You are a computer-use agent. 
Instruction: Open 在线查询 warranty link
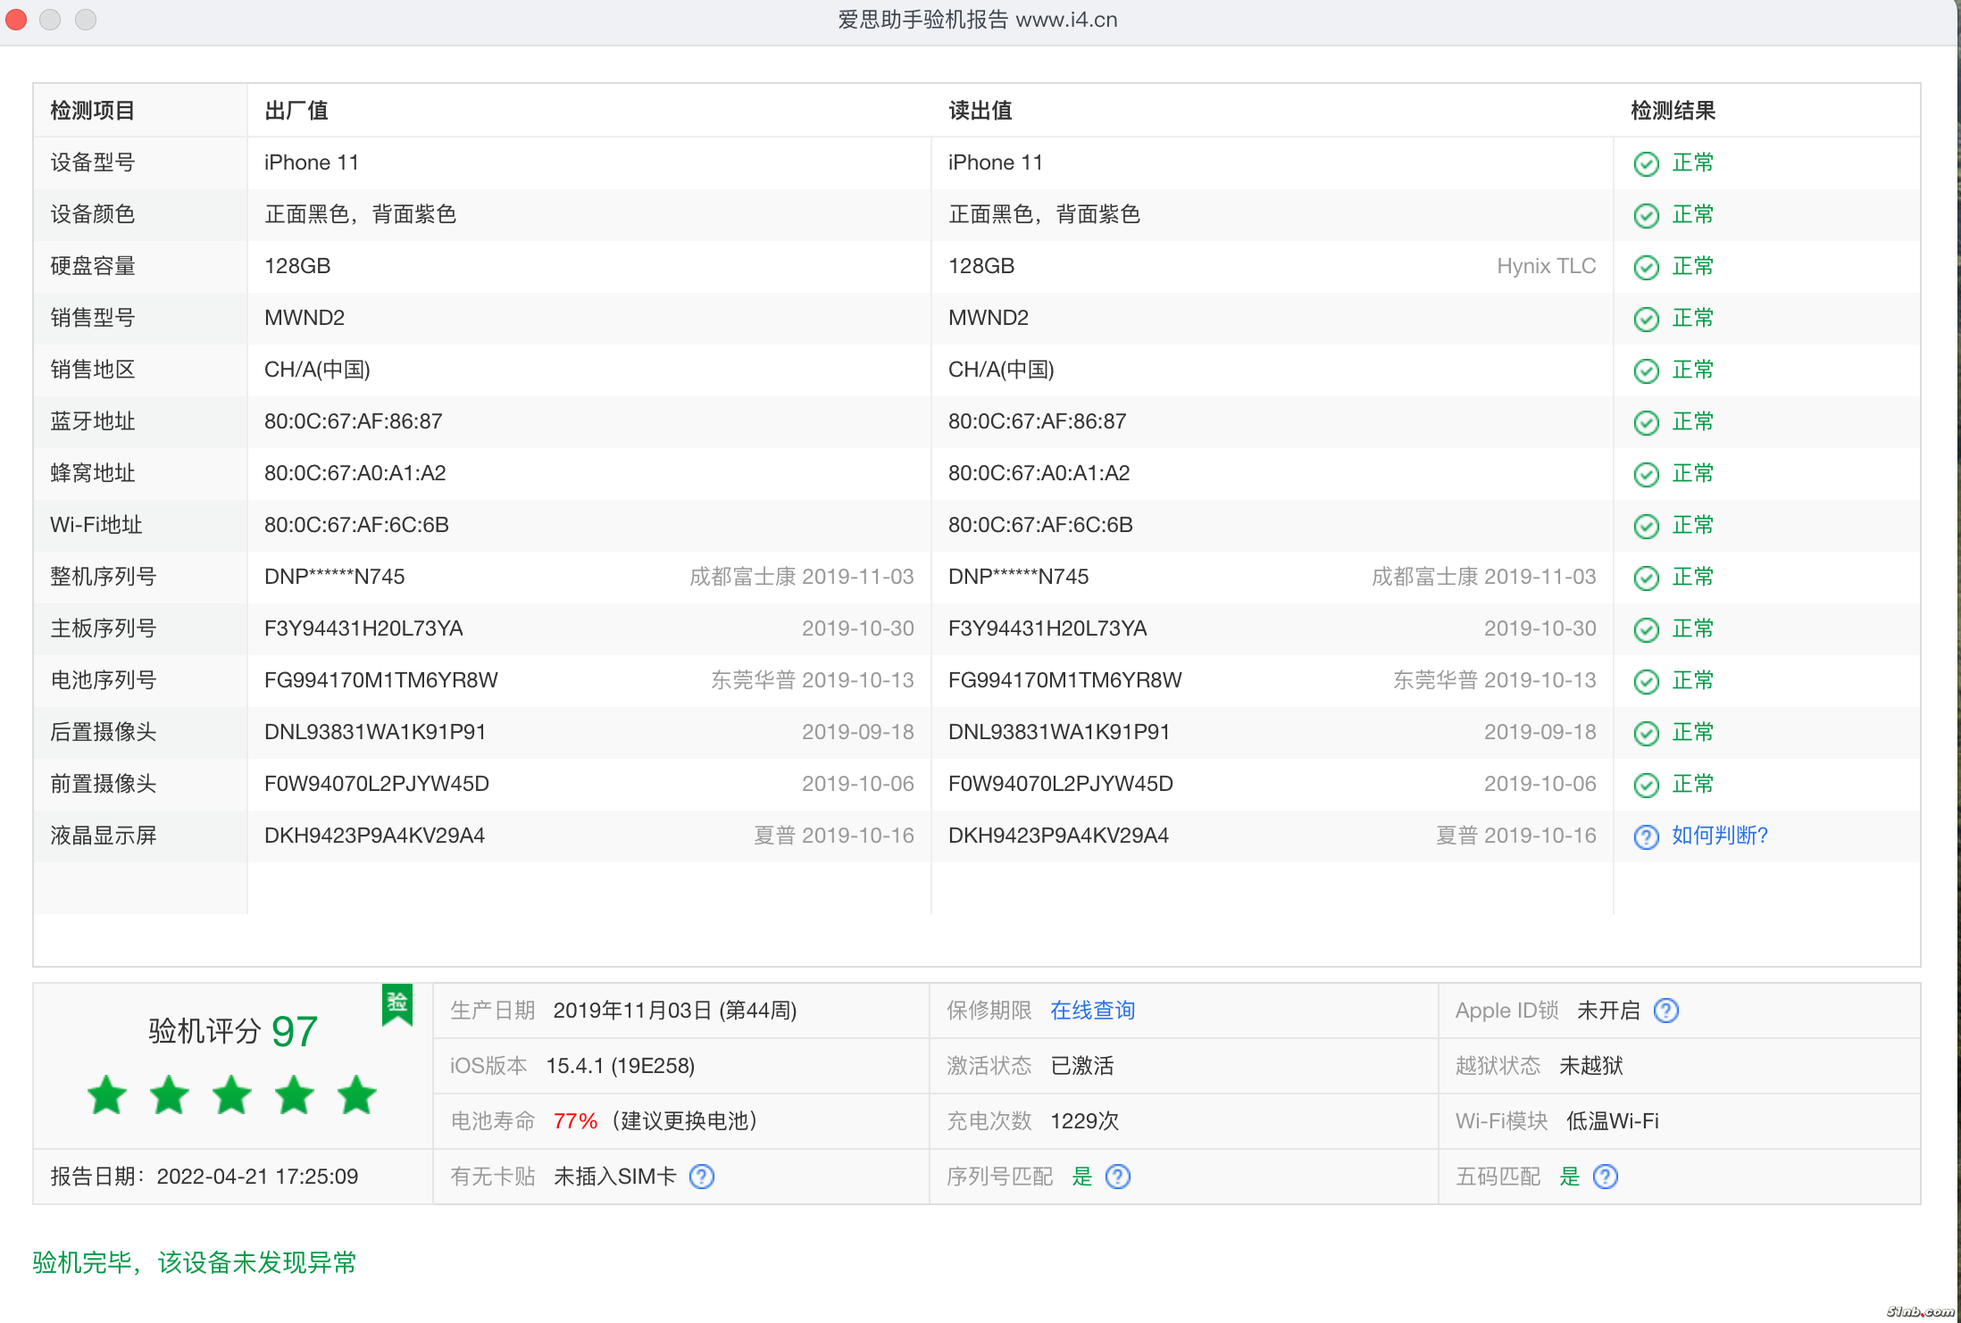pyautogui.click(x=1092, y=1011)
